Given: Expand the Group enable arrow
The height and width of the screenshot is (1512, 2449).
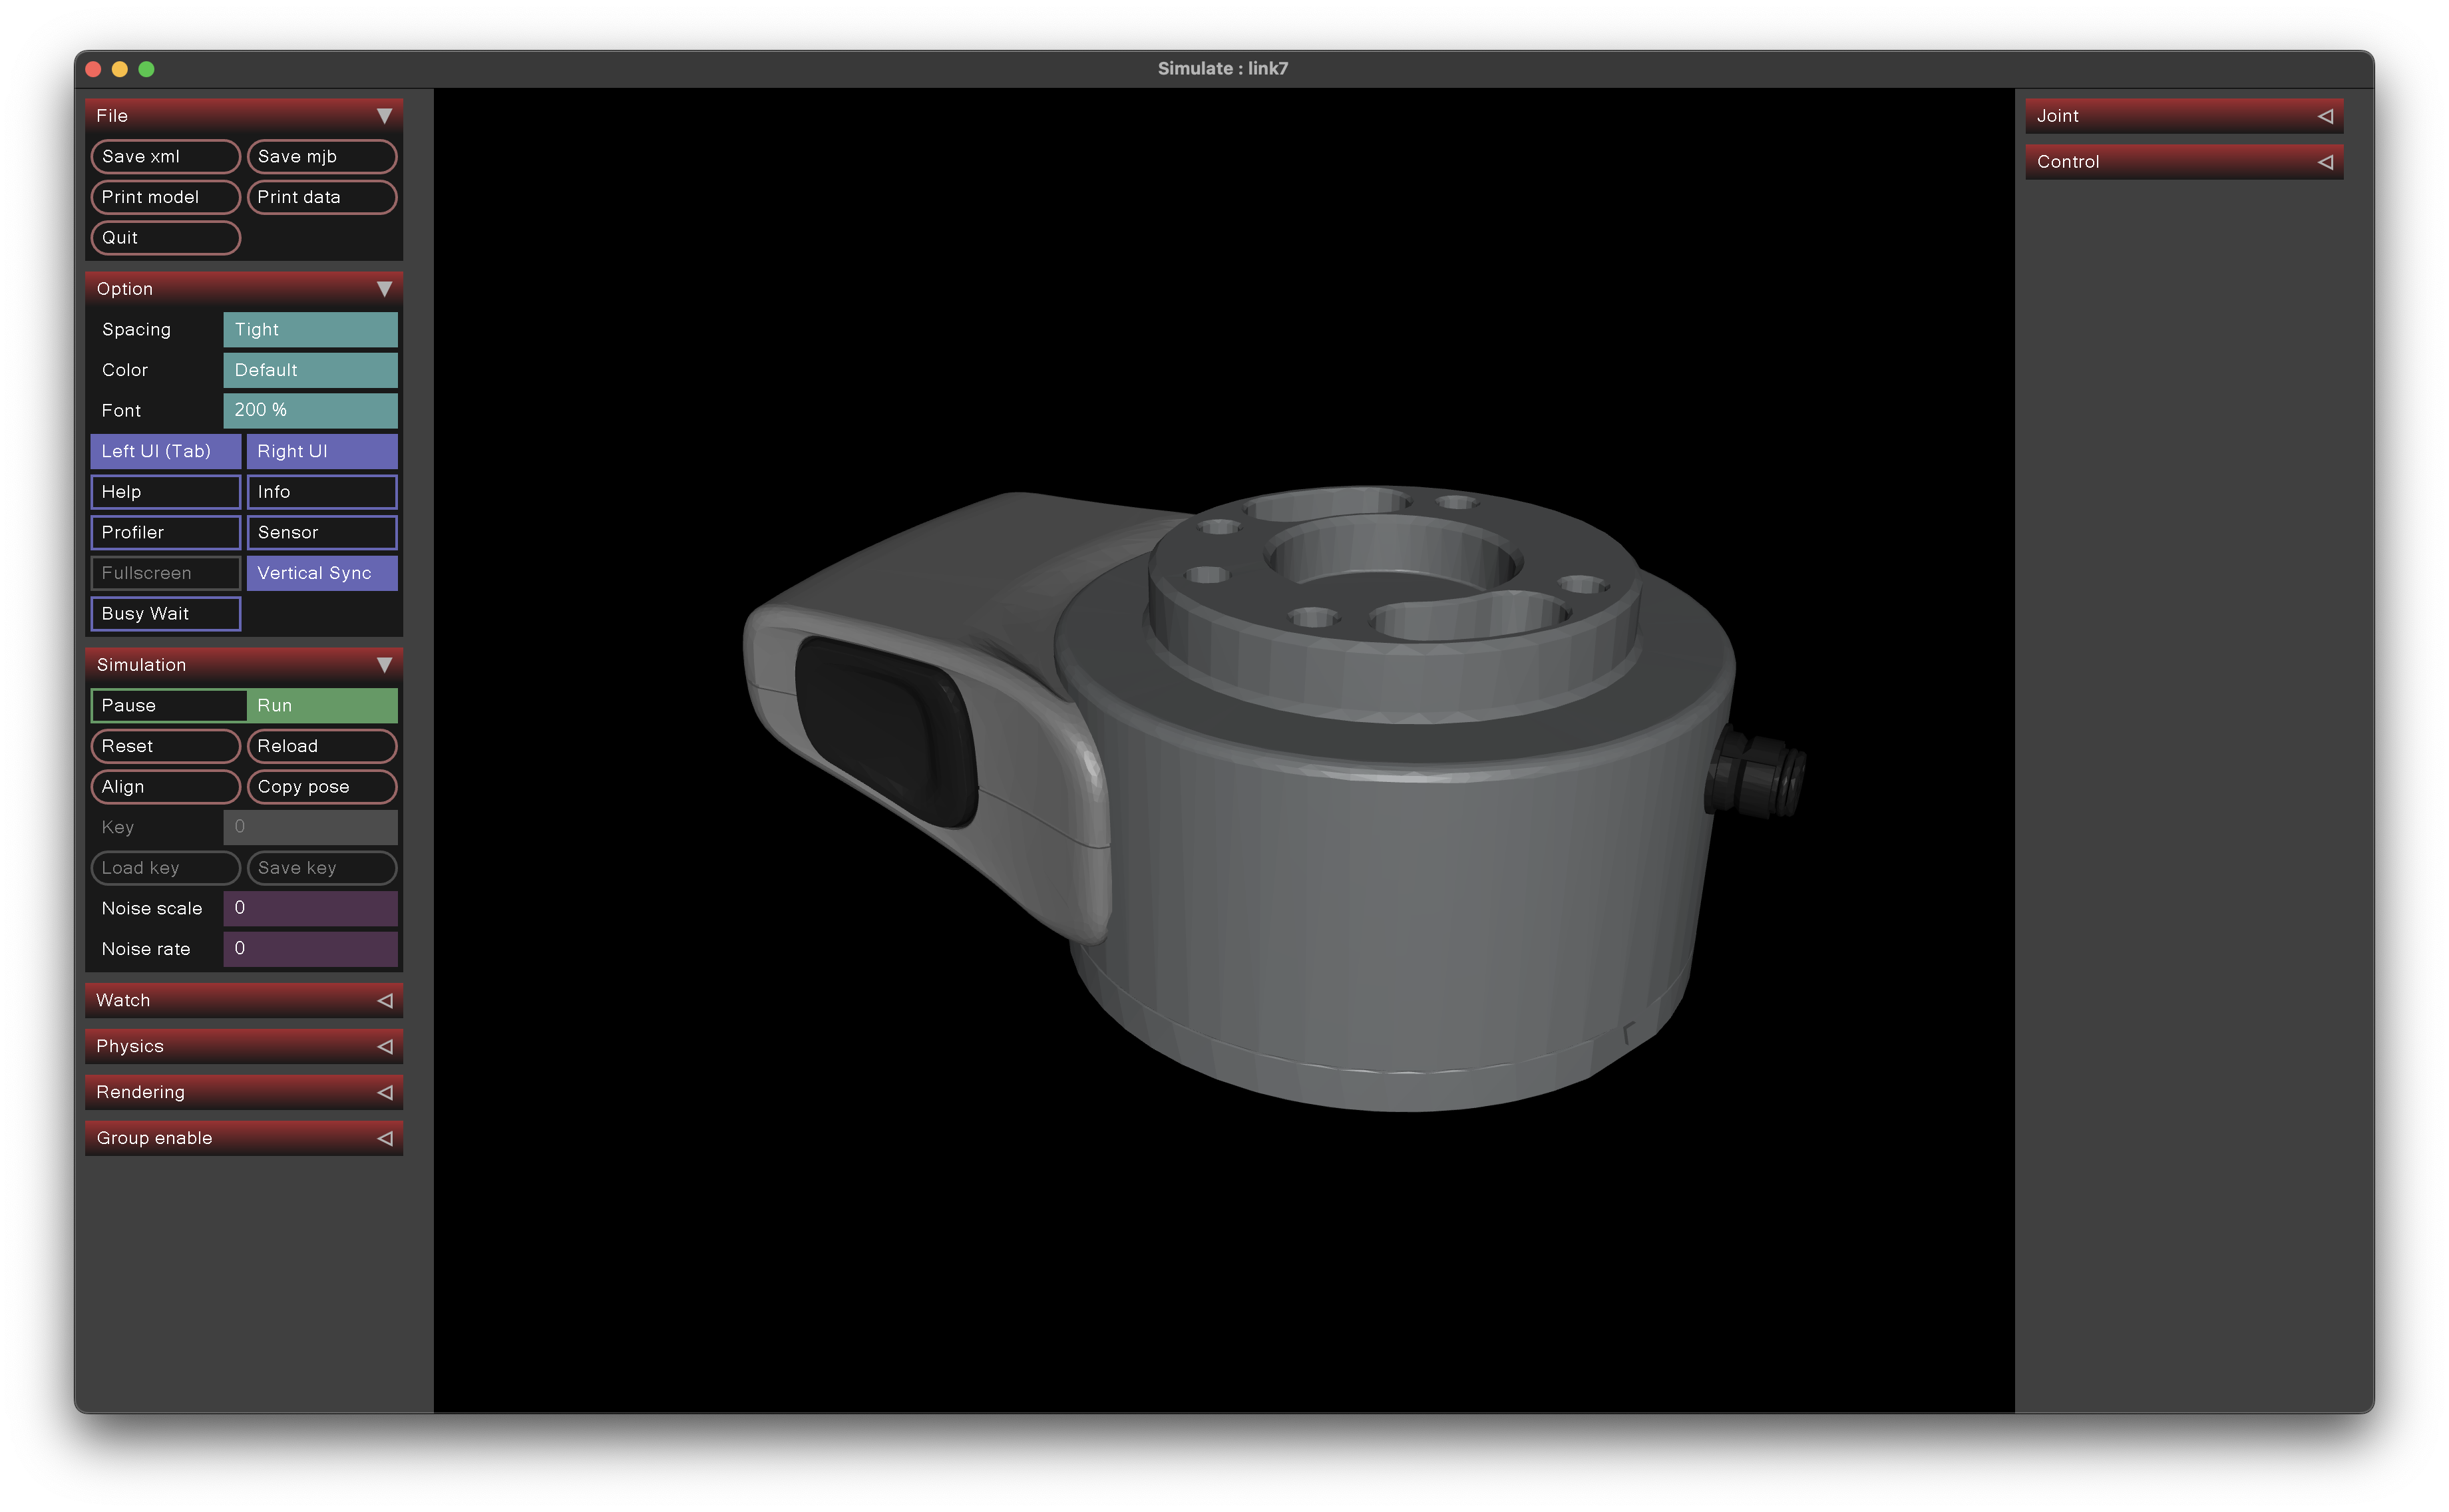Looking at the screenshot, I should (385, 1138).
